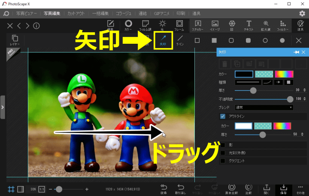Screen dimensions: 309x196
Task: Switch to the 連結 tab
Action: click(x=142, y=13)
